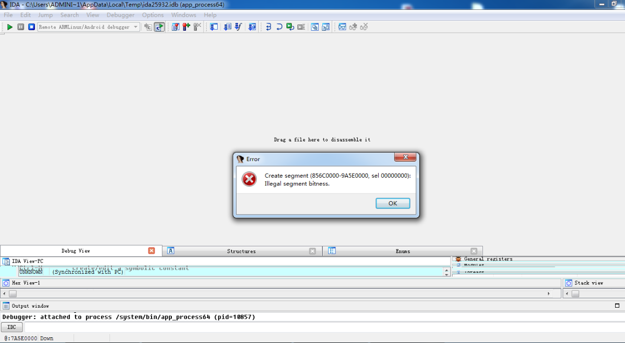
Task: Click the greyed delete breakpoint icon
Action: click(197, 27)
